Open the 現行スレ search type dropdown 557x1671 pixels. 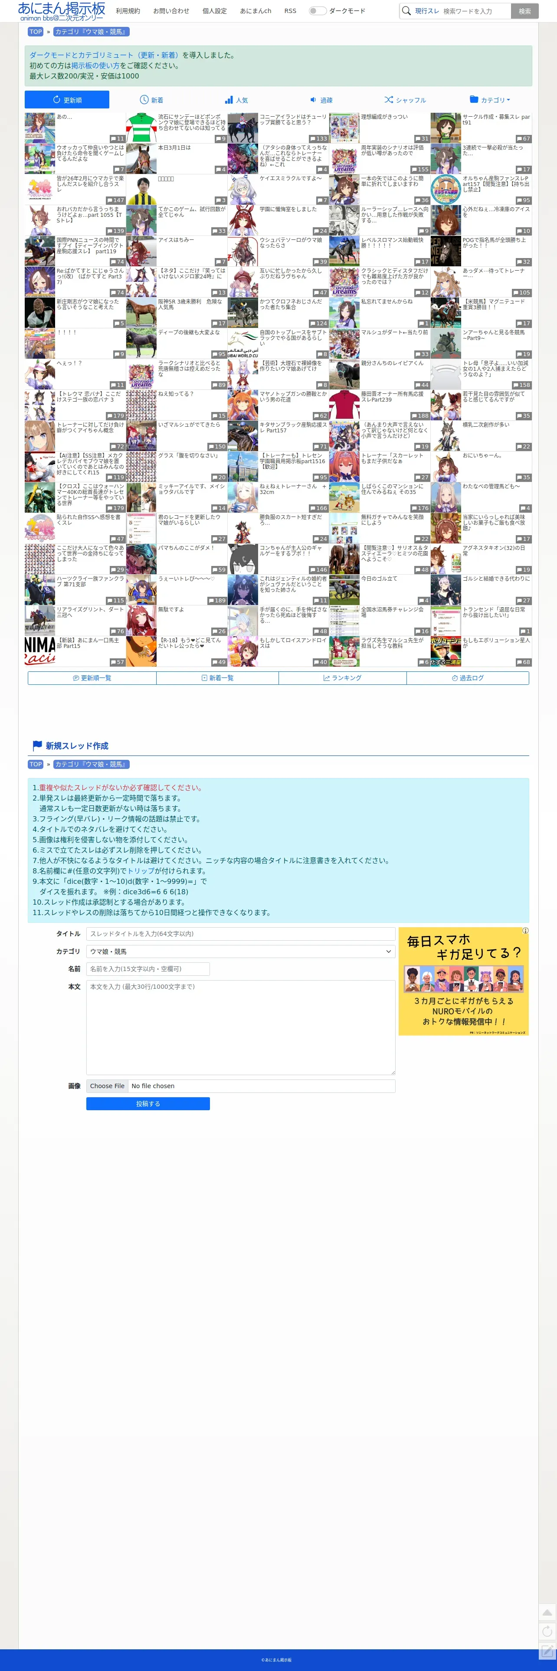click(427, 11)
